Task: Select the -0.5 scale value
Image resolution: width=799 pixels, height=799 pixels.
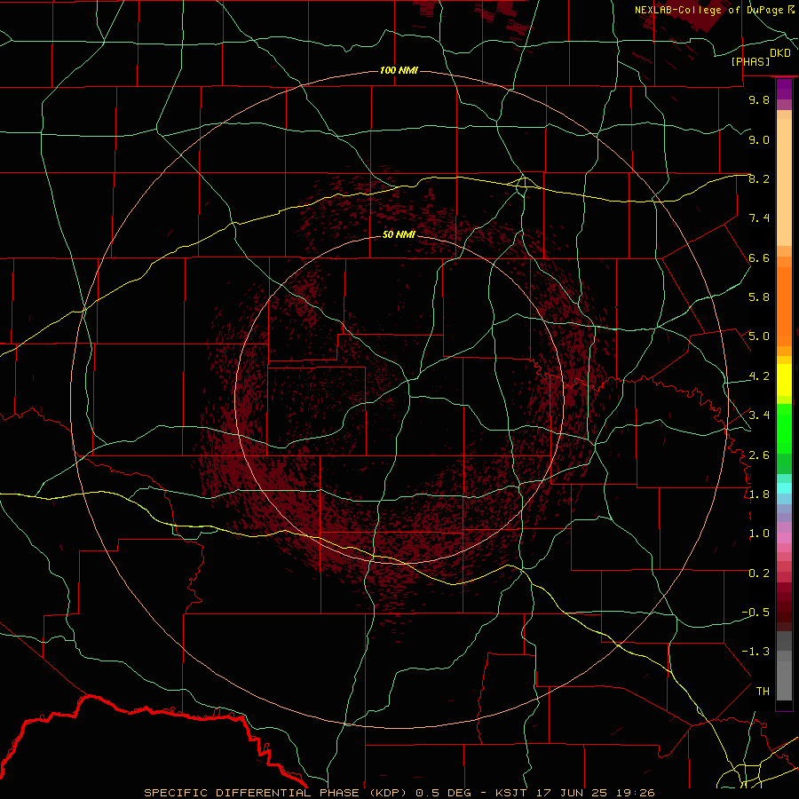Action: [x=755, y=613]
